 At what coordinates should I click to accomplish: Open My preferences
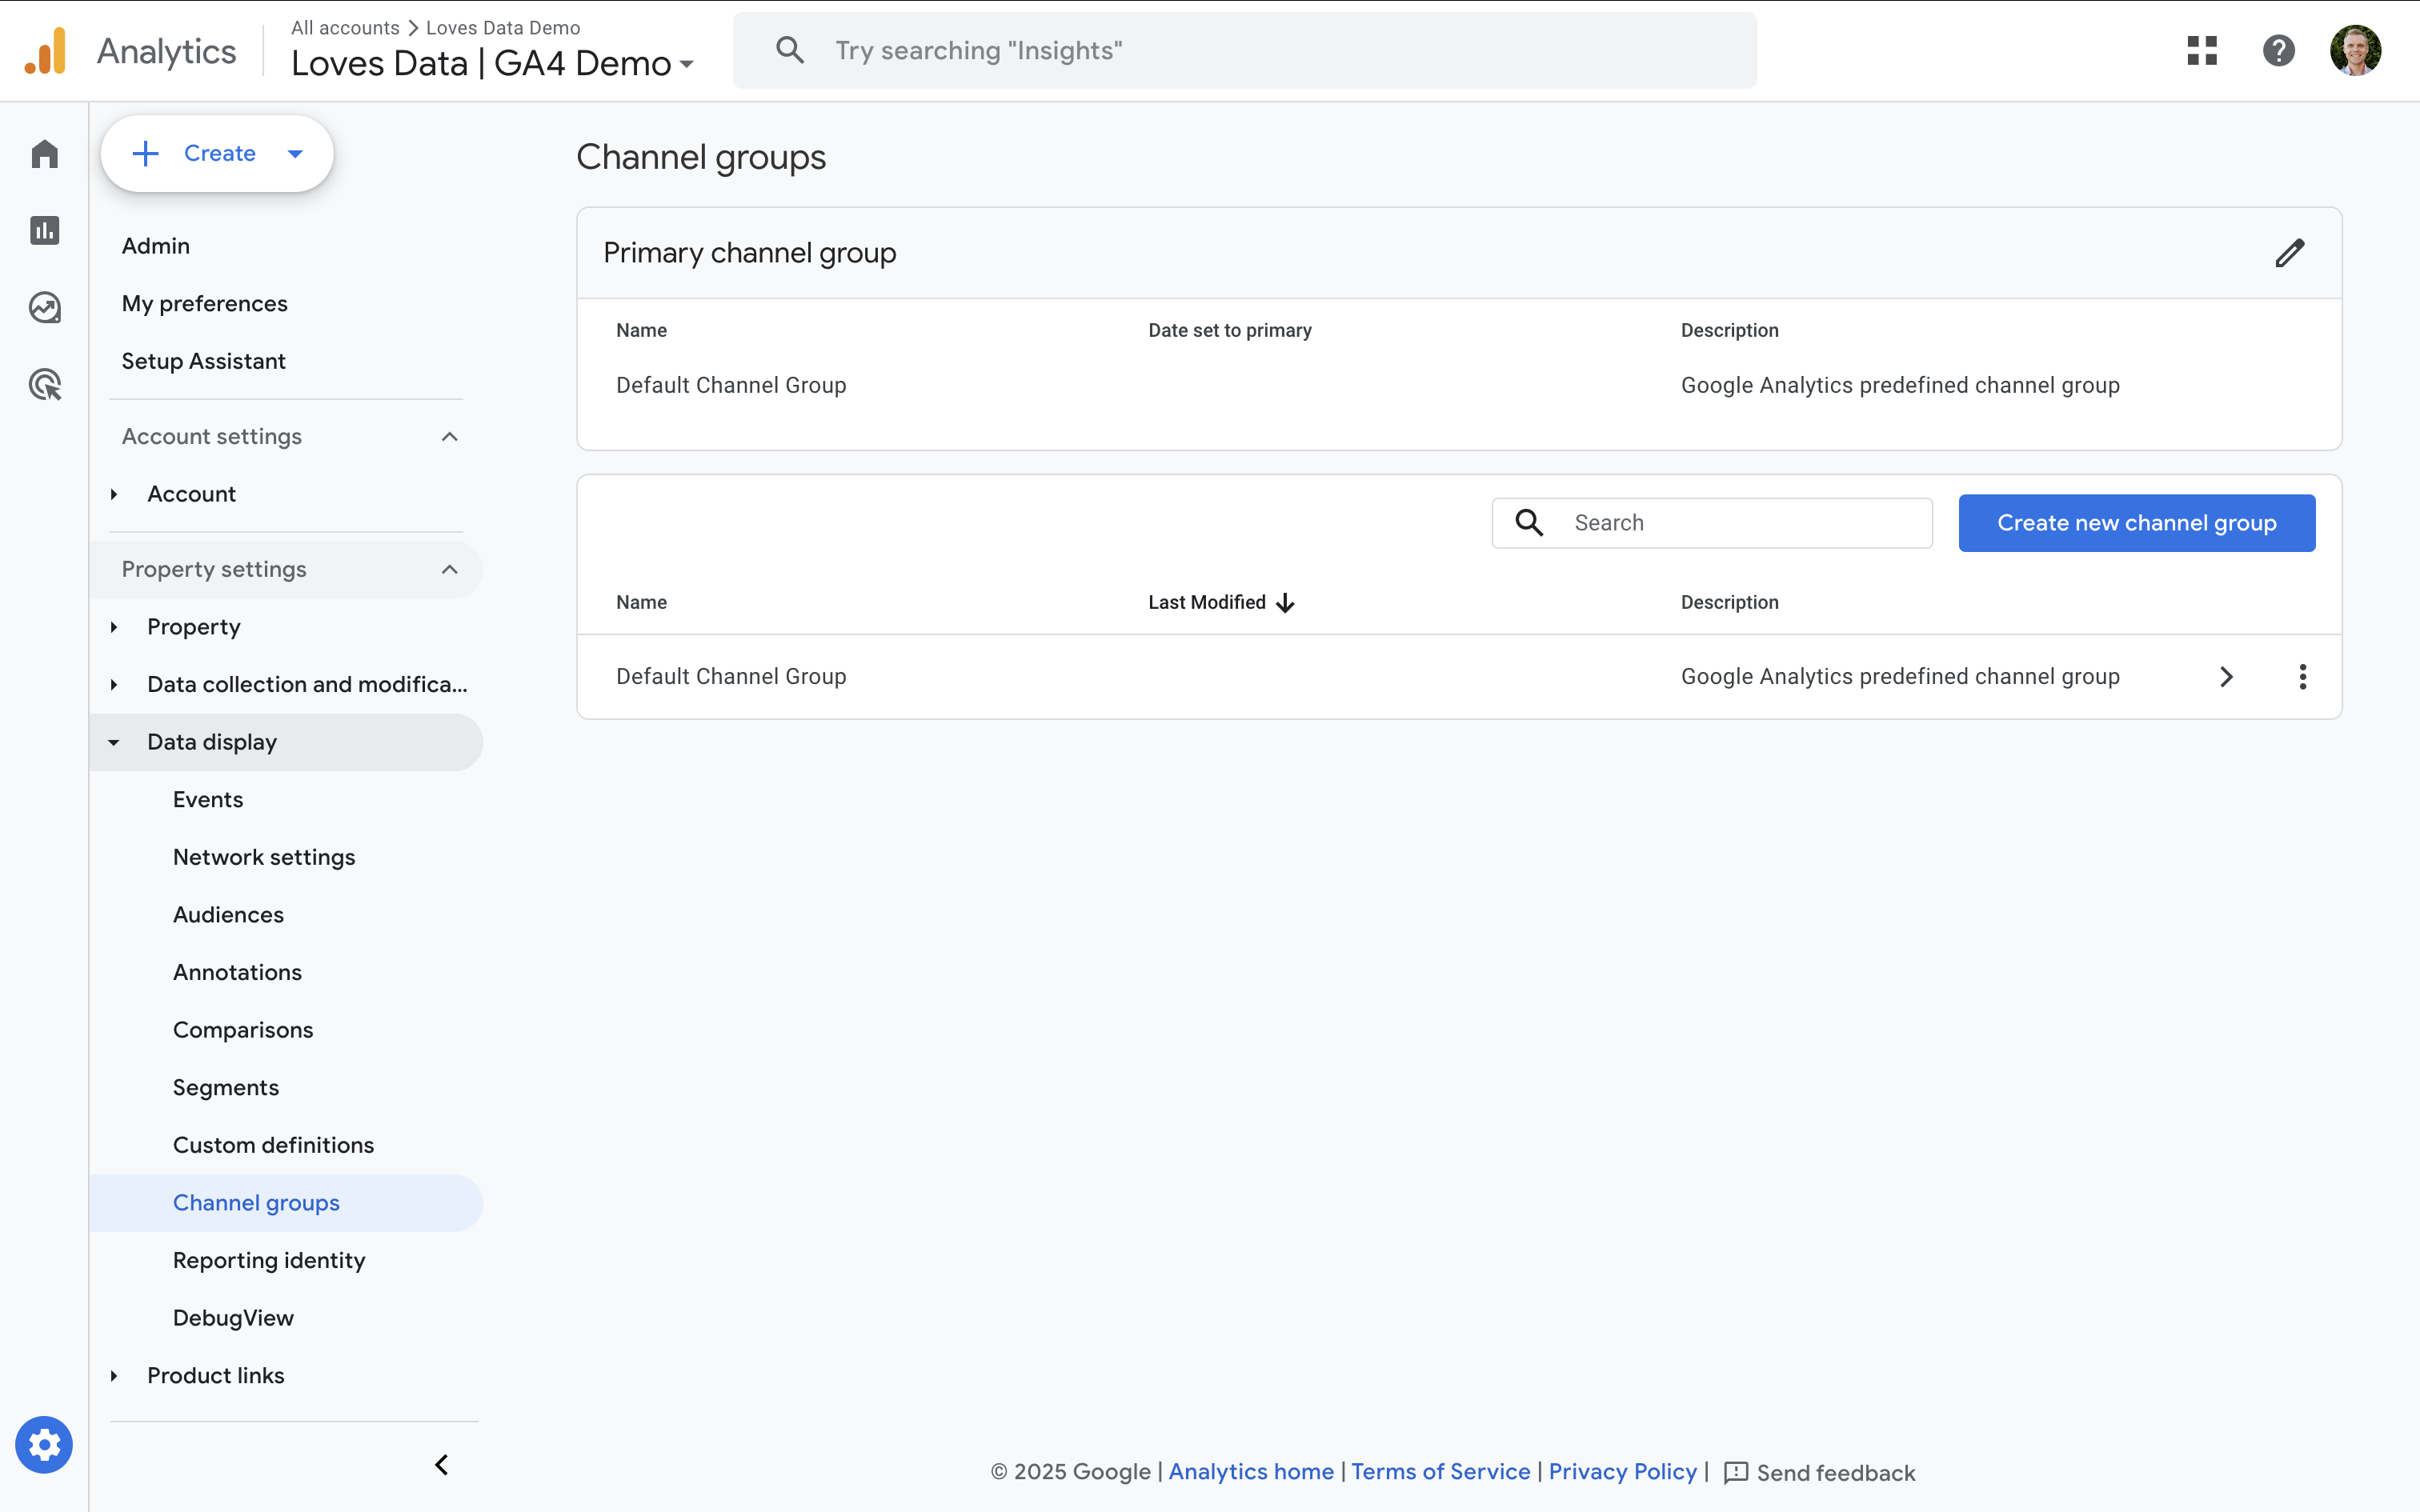(205, 303)
